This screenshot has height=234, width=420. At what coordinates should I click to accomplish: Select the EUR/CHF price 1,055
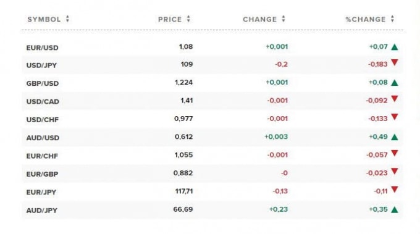(184, 155)
